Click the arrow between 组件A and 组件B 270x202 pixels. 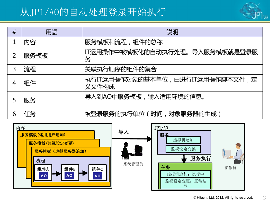57,174
